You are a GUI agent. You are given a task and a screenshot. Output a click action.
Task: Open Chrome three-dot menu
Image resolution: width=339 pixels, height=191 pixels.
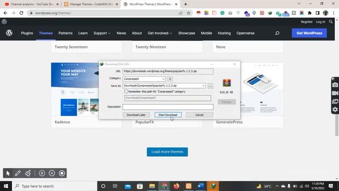[x=334, y=13]
